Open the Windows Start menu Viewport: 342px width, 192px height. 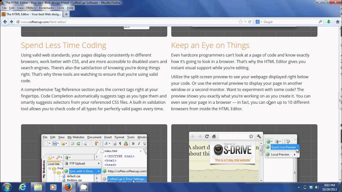(x=6, y=187)
